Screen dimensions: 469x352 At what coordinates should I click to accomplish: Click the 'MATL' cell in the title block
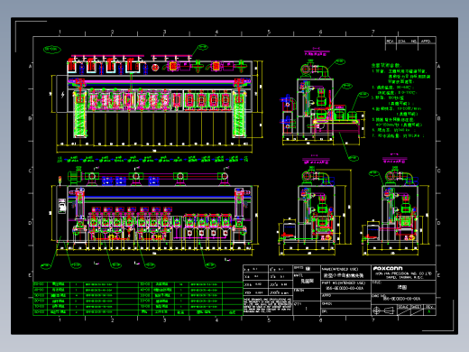point(307,280)
